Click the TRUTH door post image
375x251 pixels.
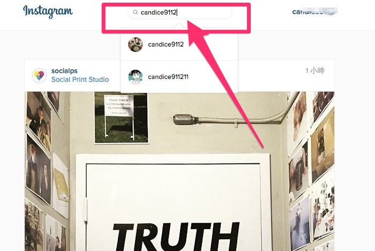[179, 171]
